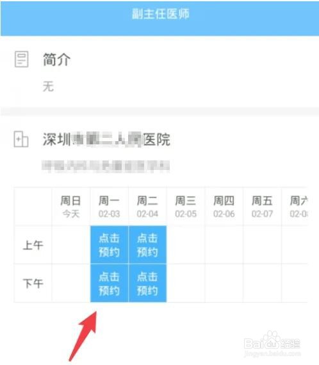Screen dimensions: 319x365
Task: Select the 周三 02-05 column header
Action: point(186,207)
